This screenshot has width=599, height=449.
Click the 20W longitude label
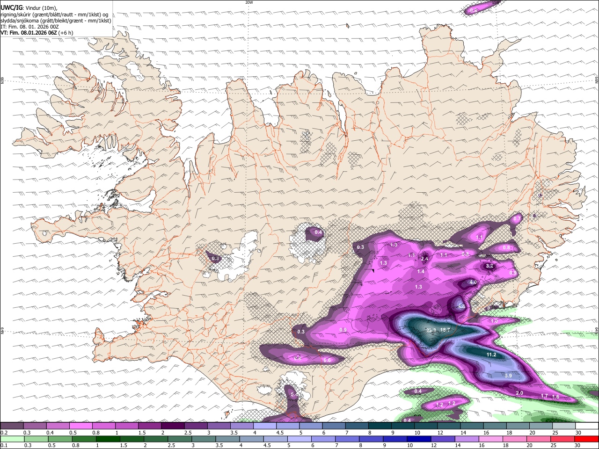(x=249, y=2)
